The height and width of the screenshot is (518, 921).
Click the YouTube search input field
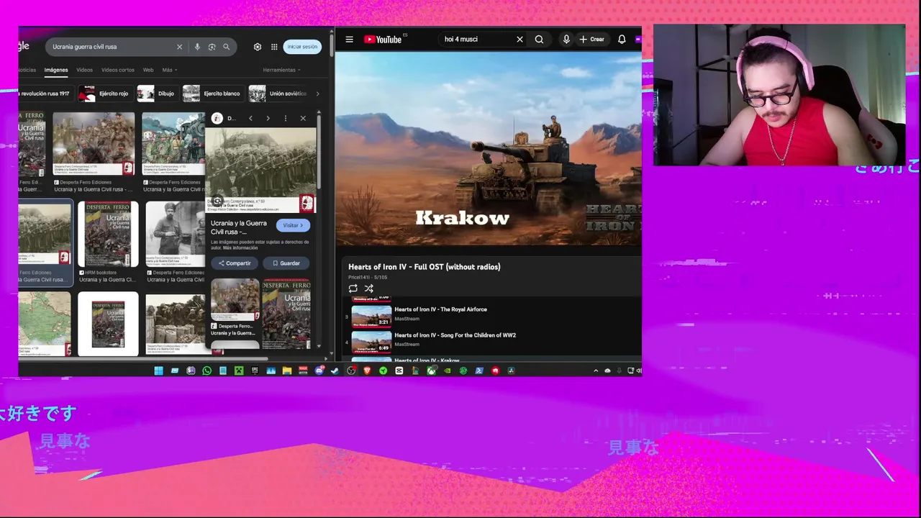point(476,40)
